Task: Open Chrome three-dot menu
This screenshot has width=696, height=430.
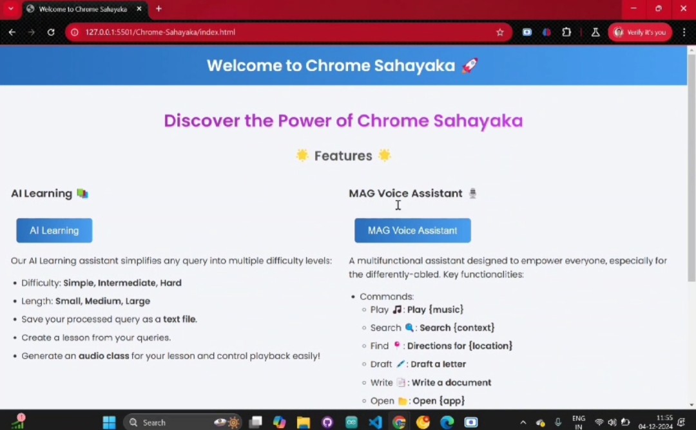Action: [684, 32]
